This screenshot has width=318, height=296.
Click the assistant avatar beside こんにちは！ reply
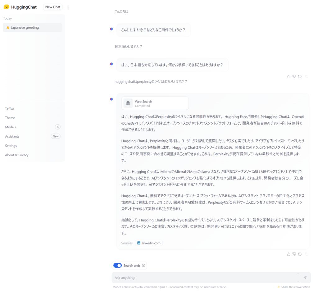coord(111,29)
